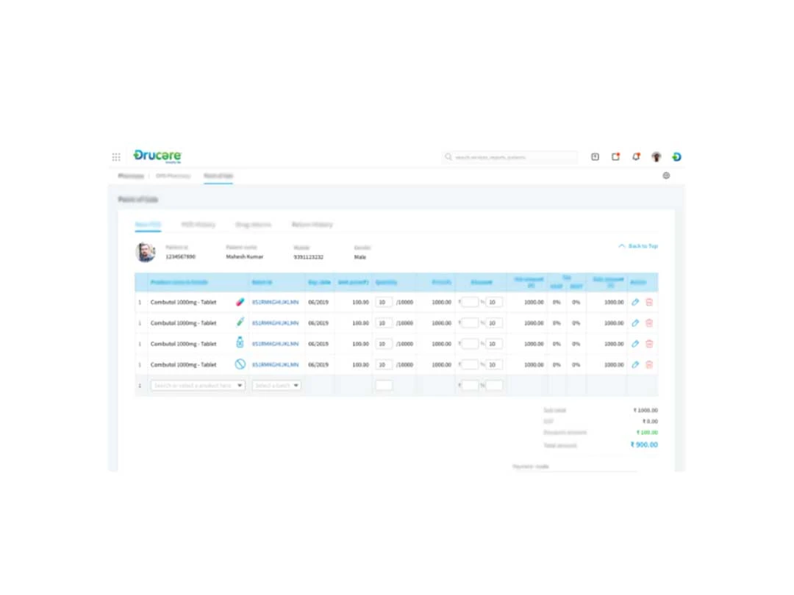Open the product search dropdown in the new row
The width and height of the screenshot is (794, 595).
click(x=197, y=385)
